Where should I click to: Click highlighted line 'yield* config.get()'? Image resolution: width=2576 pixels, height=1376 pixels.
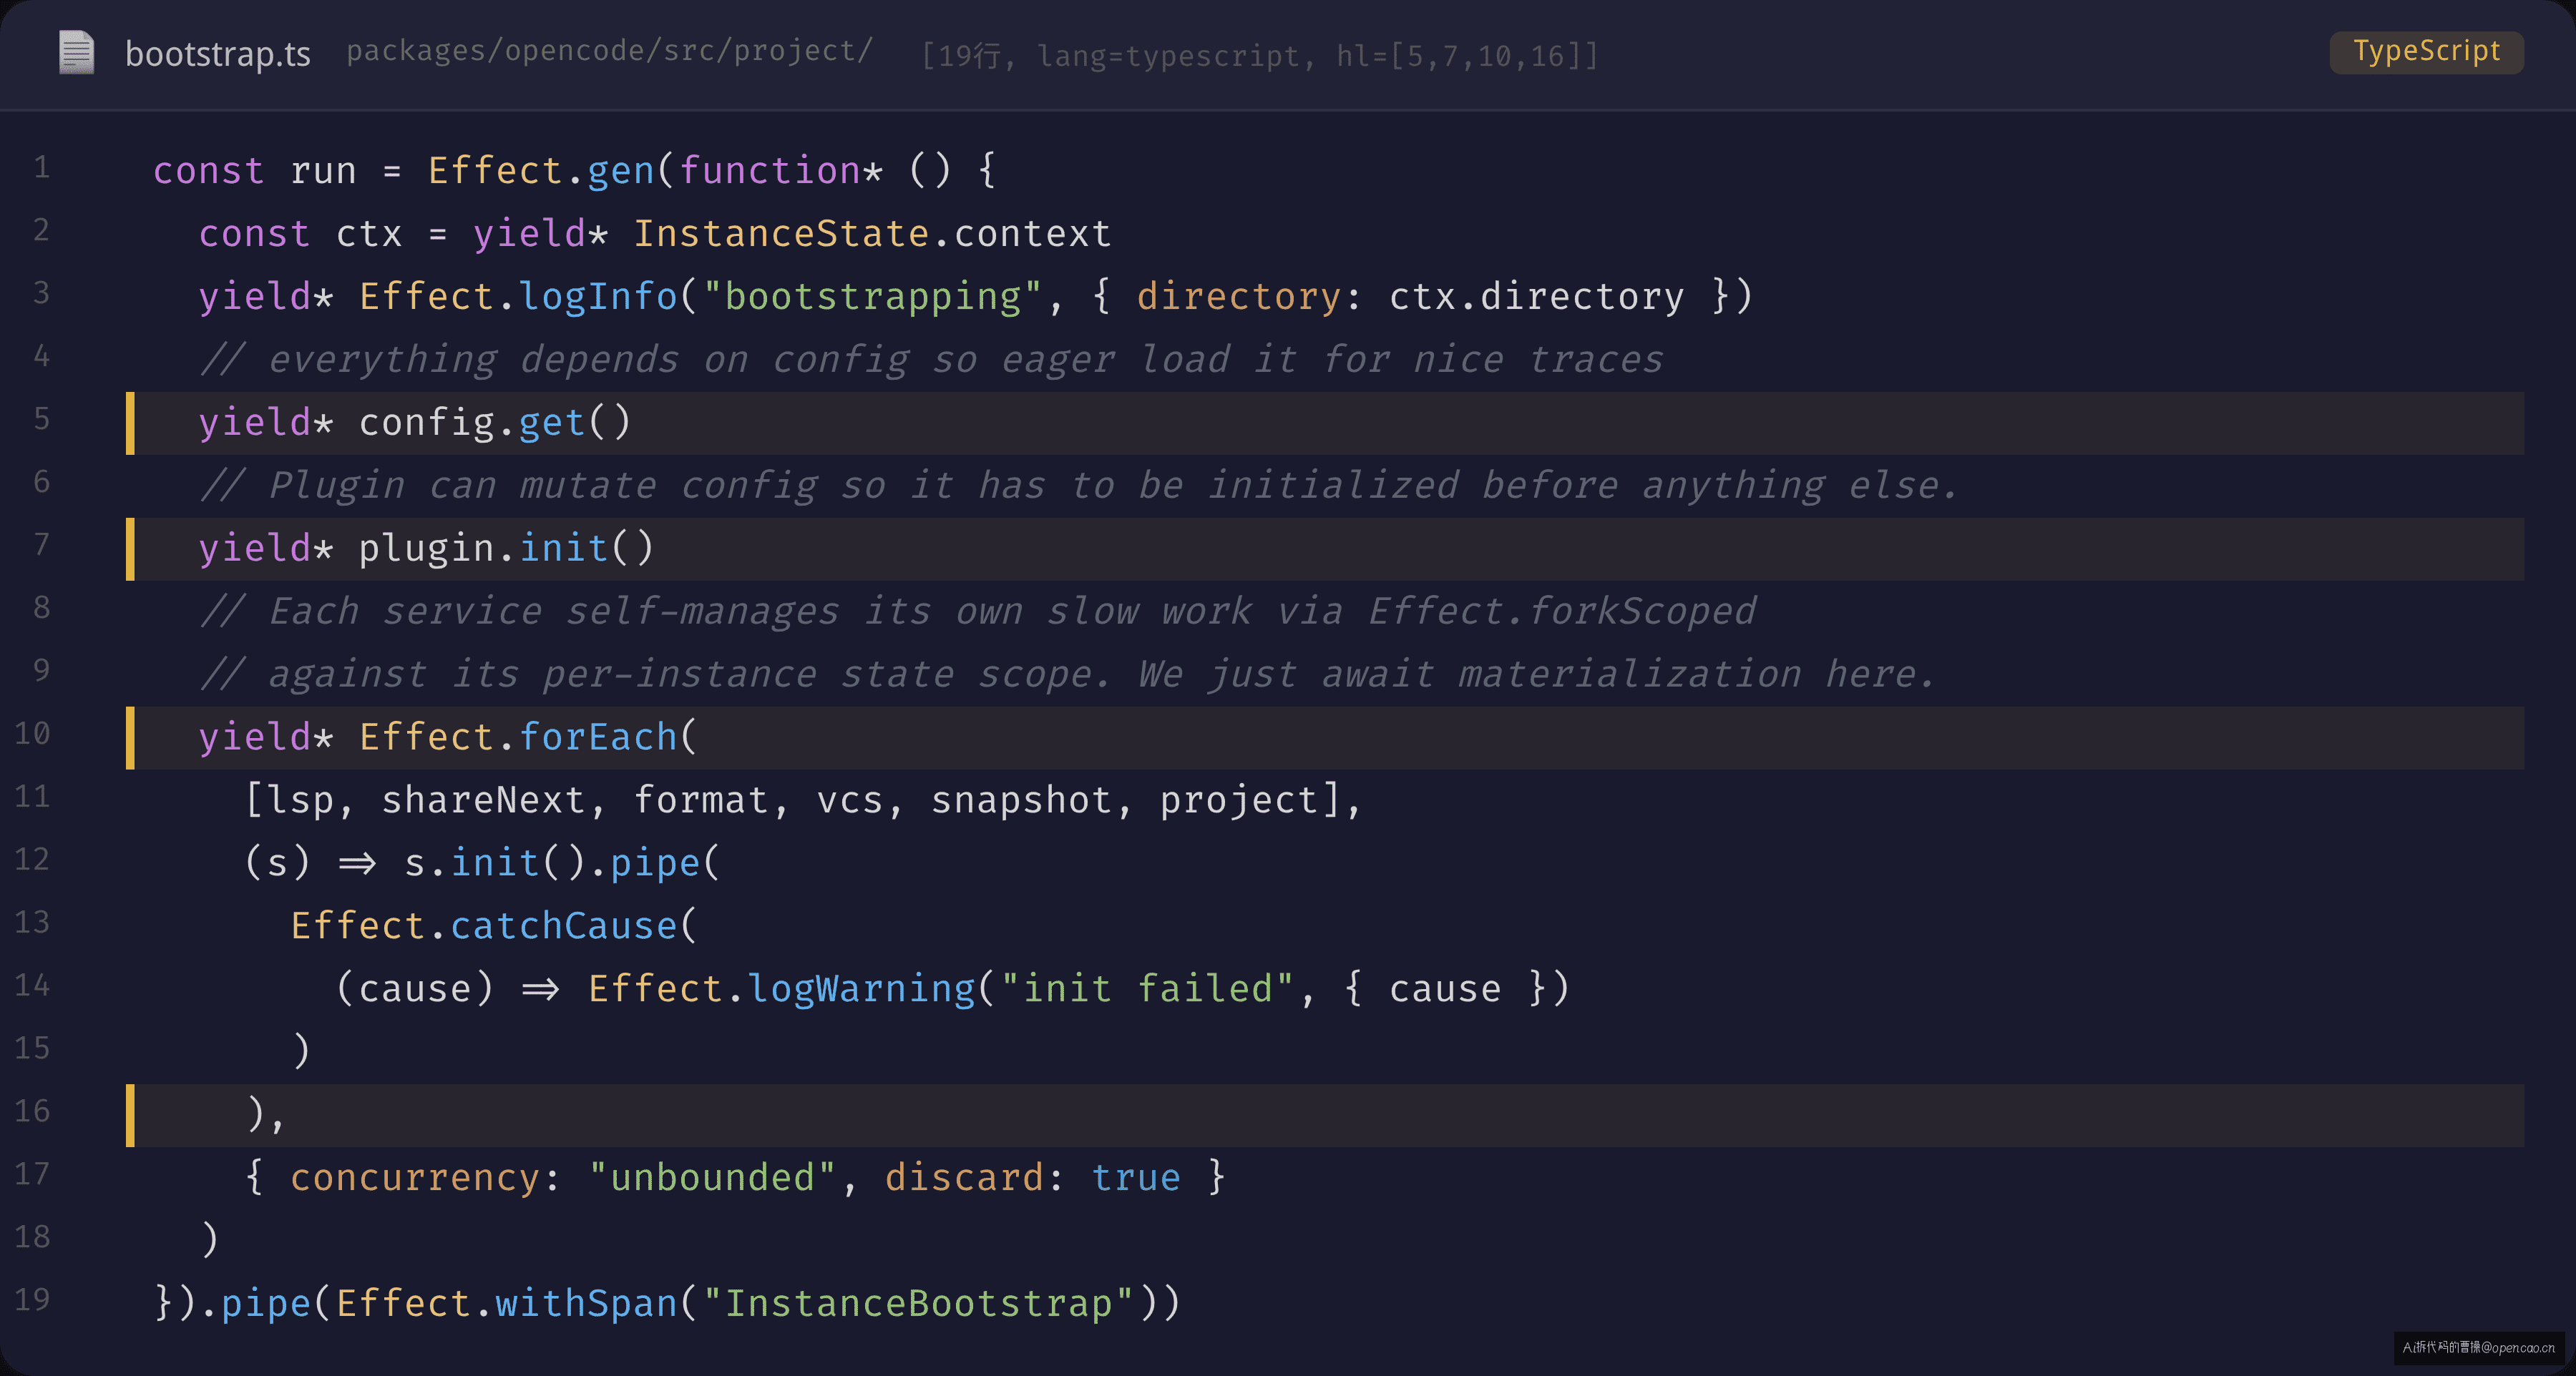point(1325,422)
